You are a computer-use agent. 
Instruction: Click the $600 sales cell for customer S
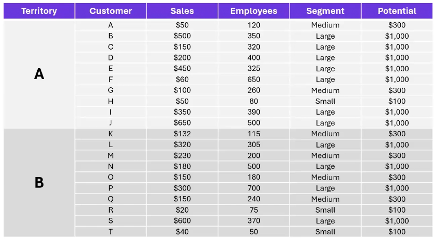(x=182, y=221)
